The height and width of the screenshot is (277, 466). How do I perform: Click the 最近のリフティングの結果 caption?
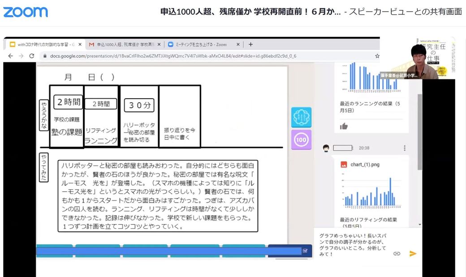[368, 223]
